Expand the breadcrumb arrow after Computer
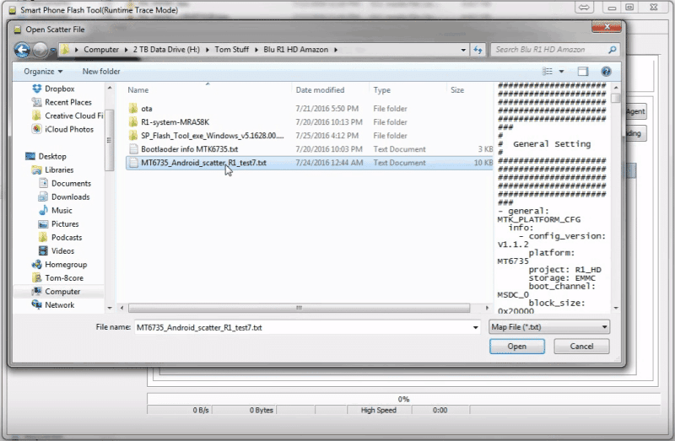675x441 pixels. click(126, 50)
